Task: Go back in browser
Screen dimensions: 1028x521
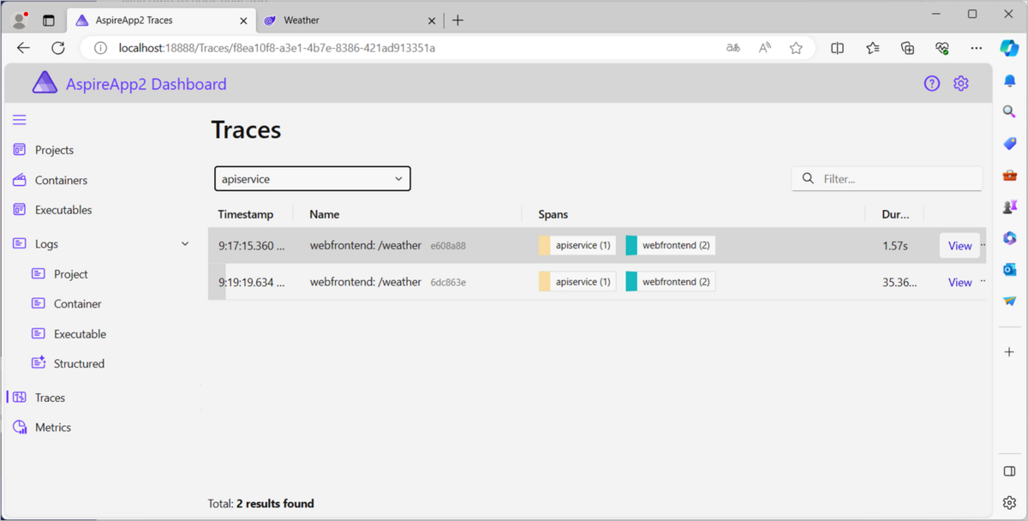Action: pyautogui.click(x=23, y=48)
